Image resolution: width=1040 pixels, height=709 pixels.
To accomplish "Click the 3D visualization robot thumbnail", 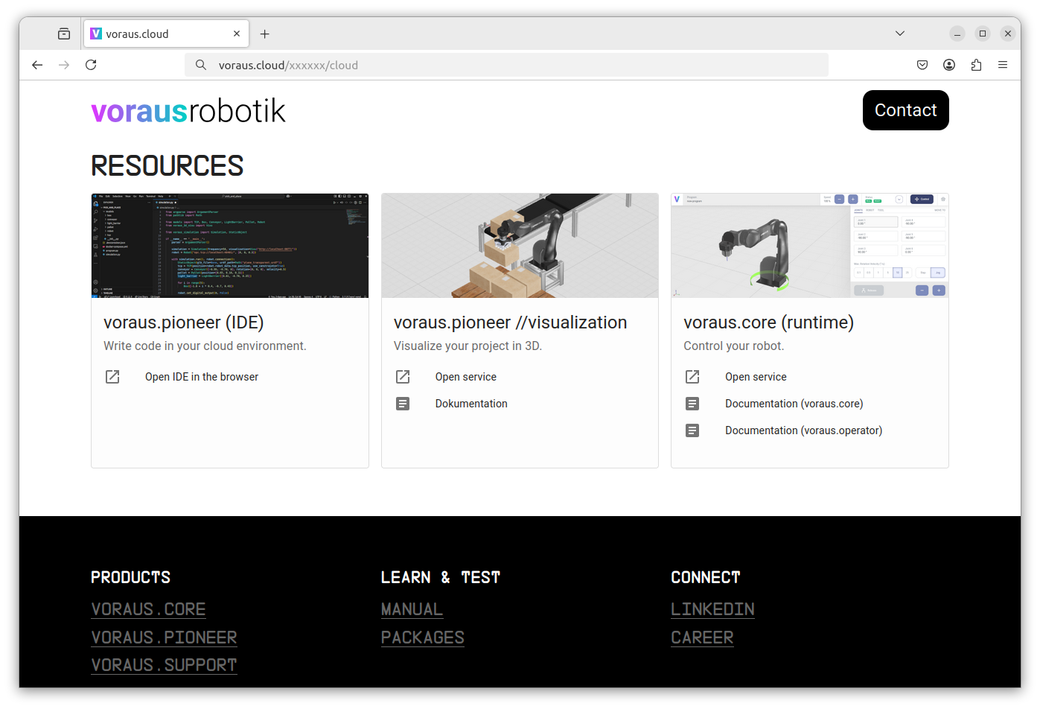I will point(520,246).
